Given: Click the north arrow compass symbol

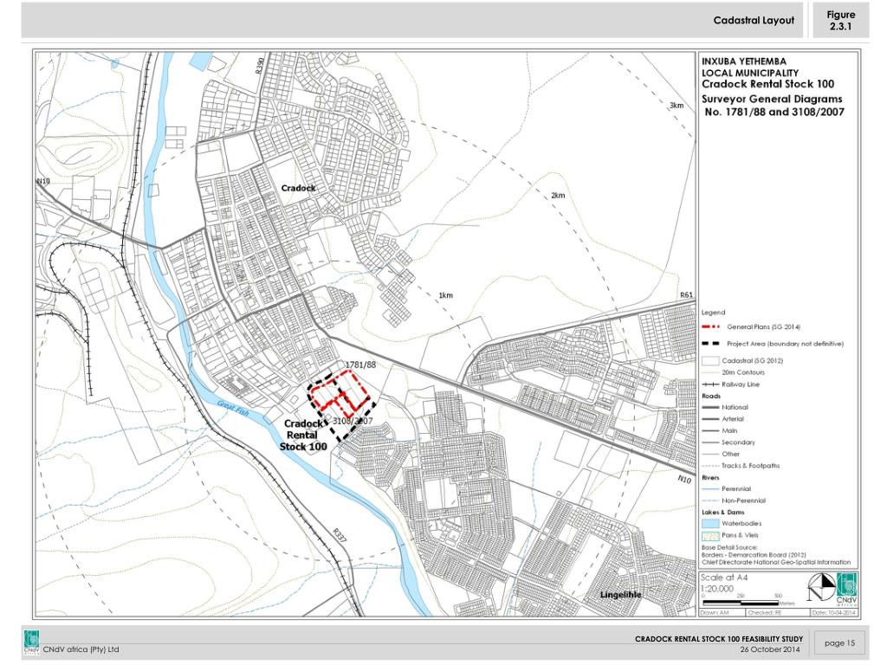Looking at the screenshot, I should (821, 588).
